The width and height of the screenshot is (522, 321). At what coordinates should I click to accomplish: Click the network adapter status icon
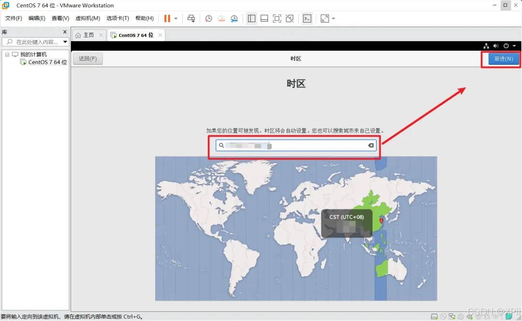tap(452, 317)
